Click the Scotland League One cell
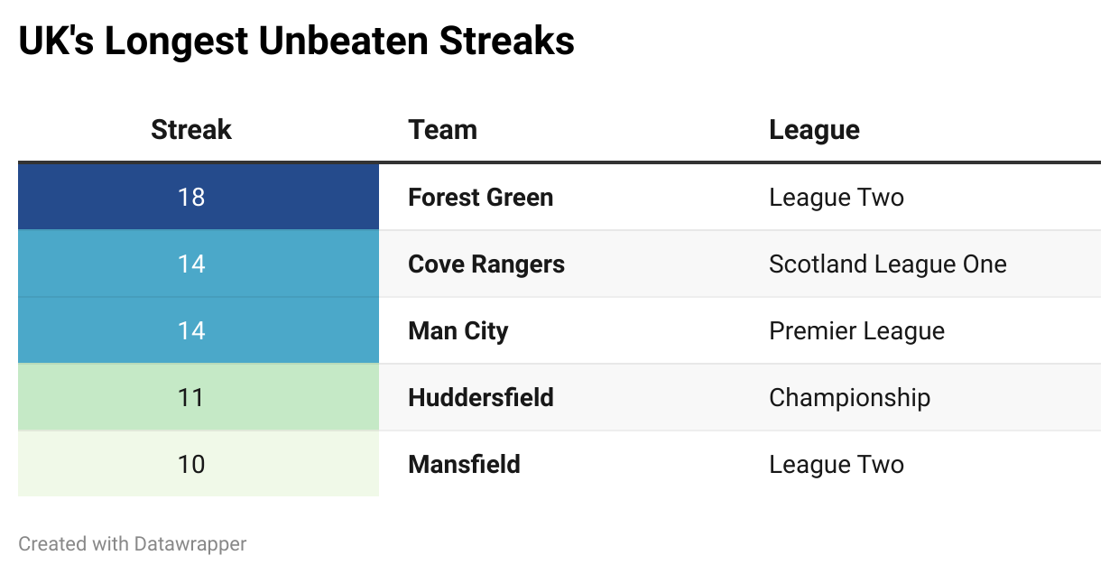Screen dimensions: 1119x574 coord(888,264)
